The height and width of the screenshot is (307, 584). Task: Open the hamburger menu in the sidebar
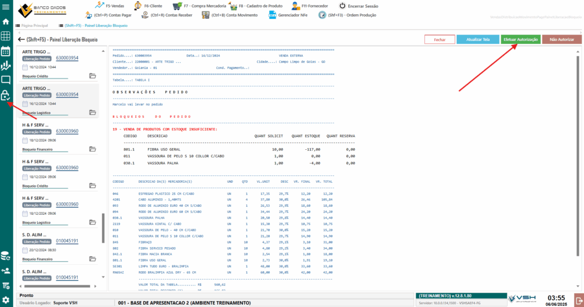pyautogui.click(x=6, y=7)
